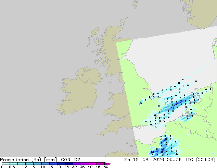Click the legend label '45'
Screen dimensions: 217x168
tap(98, 167)
